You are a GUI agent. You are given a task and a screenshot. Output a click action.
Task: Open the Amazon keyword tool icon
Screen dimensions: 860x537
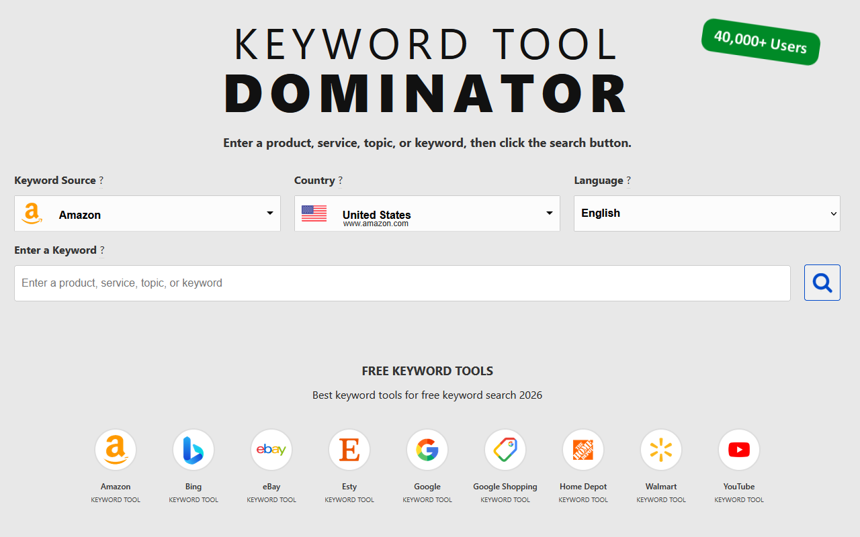point(116,450)
